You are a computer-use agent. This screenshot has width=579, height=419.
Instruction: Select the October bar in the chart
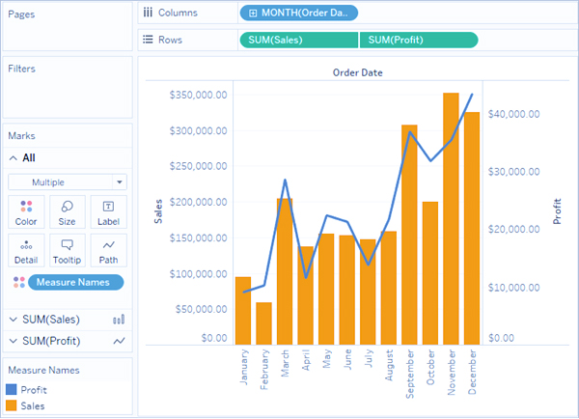tap(430, 273)
